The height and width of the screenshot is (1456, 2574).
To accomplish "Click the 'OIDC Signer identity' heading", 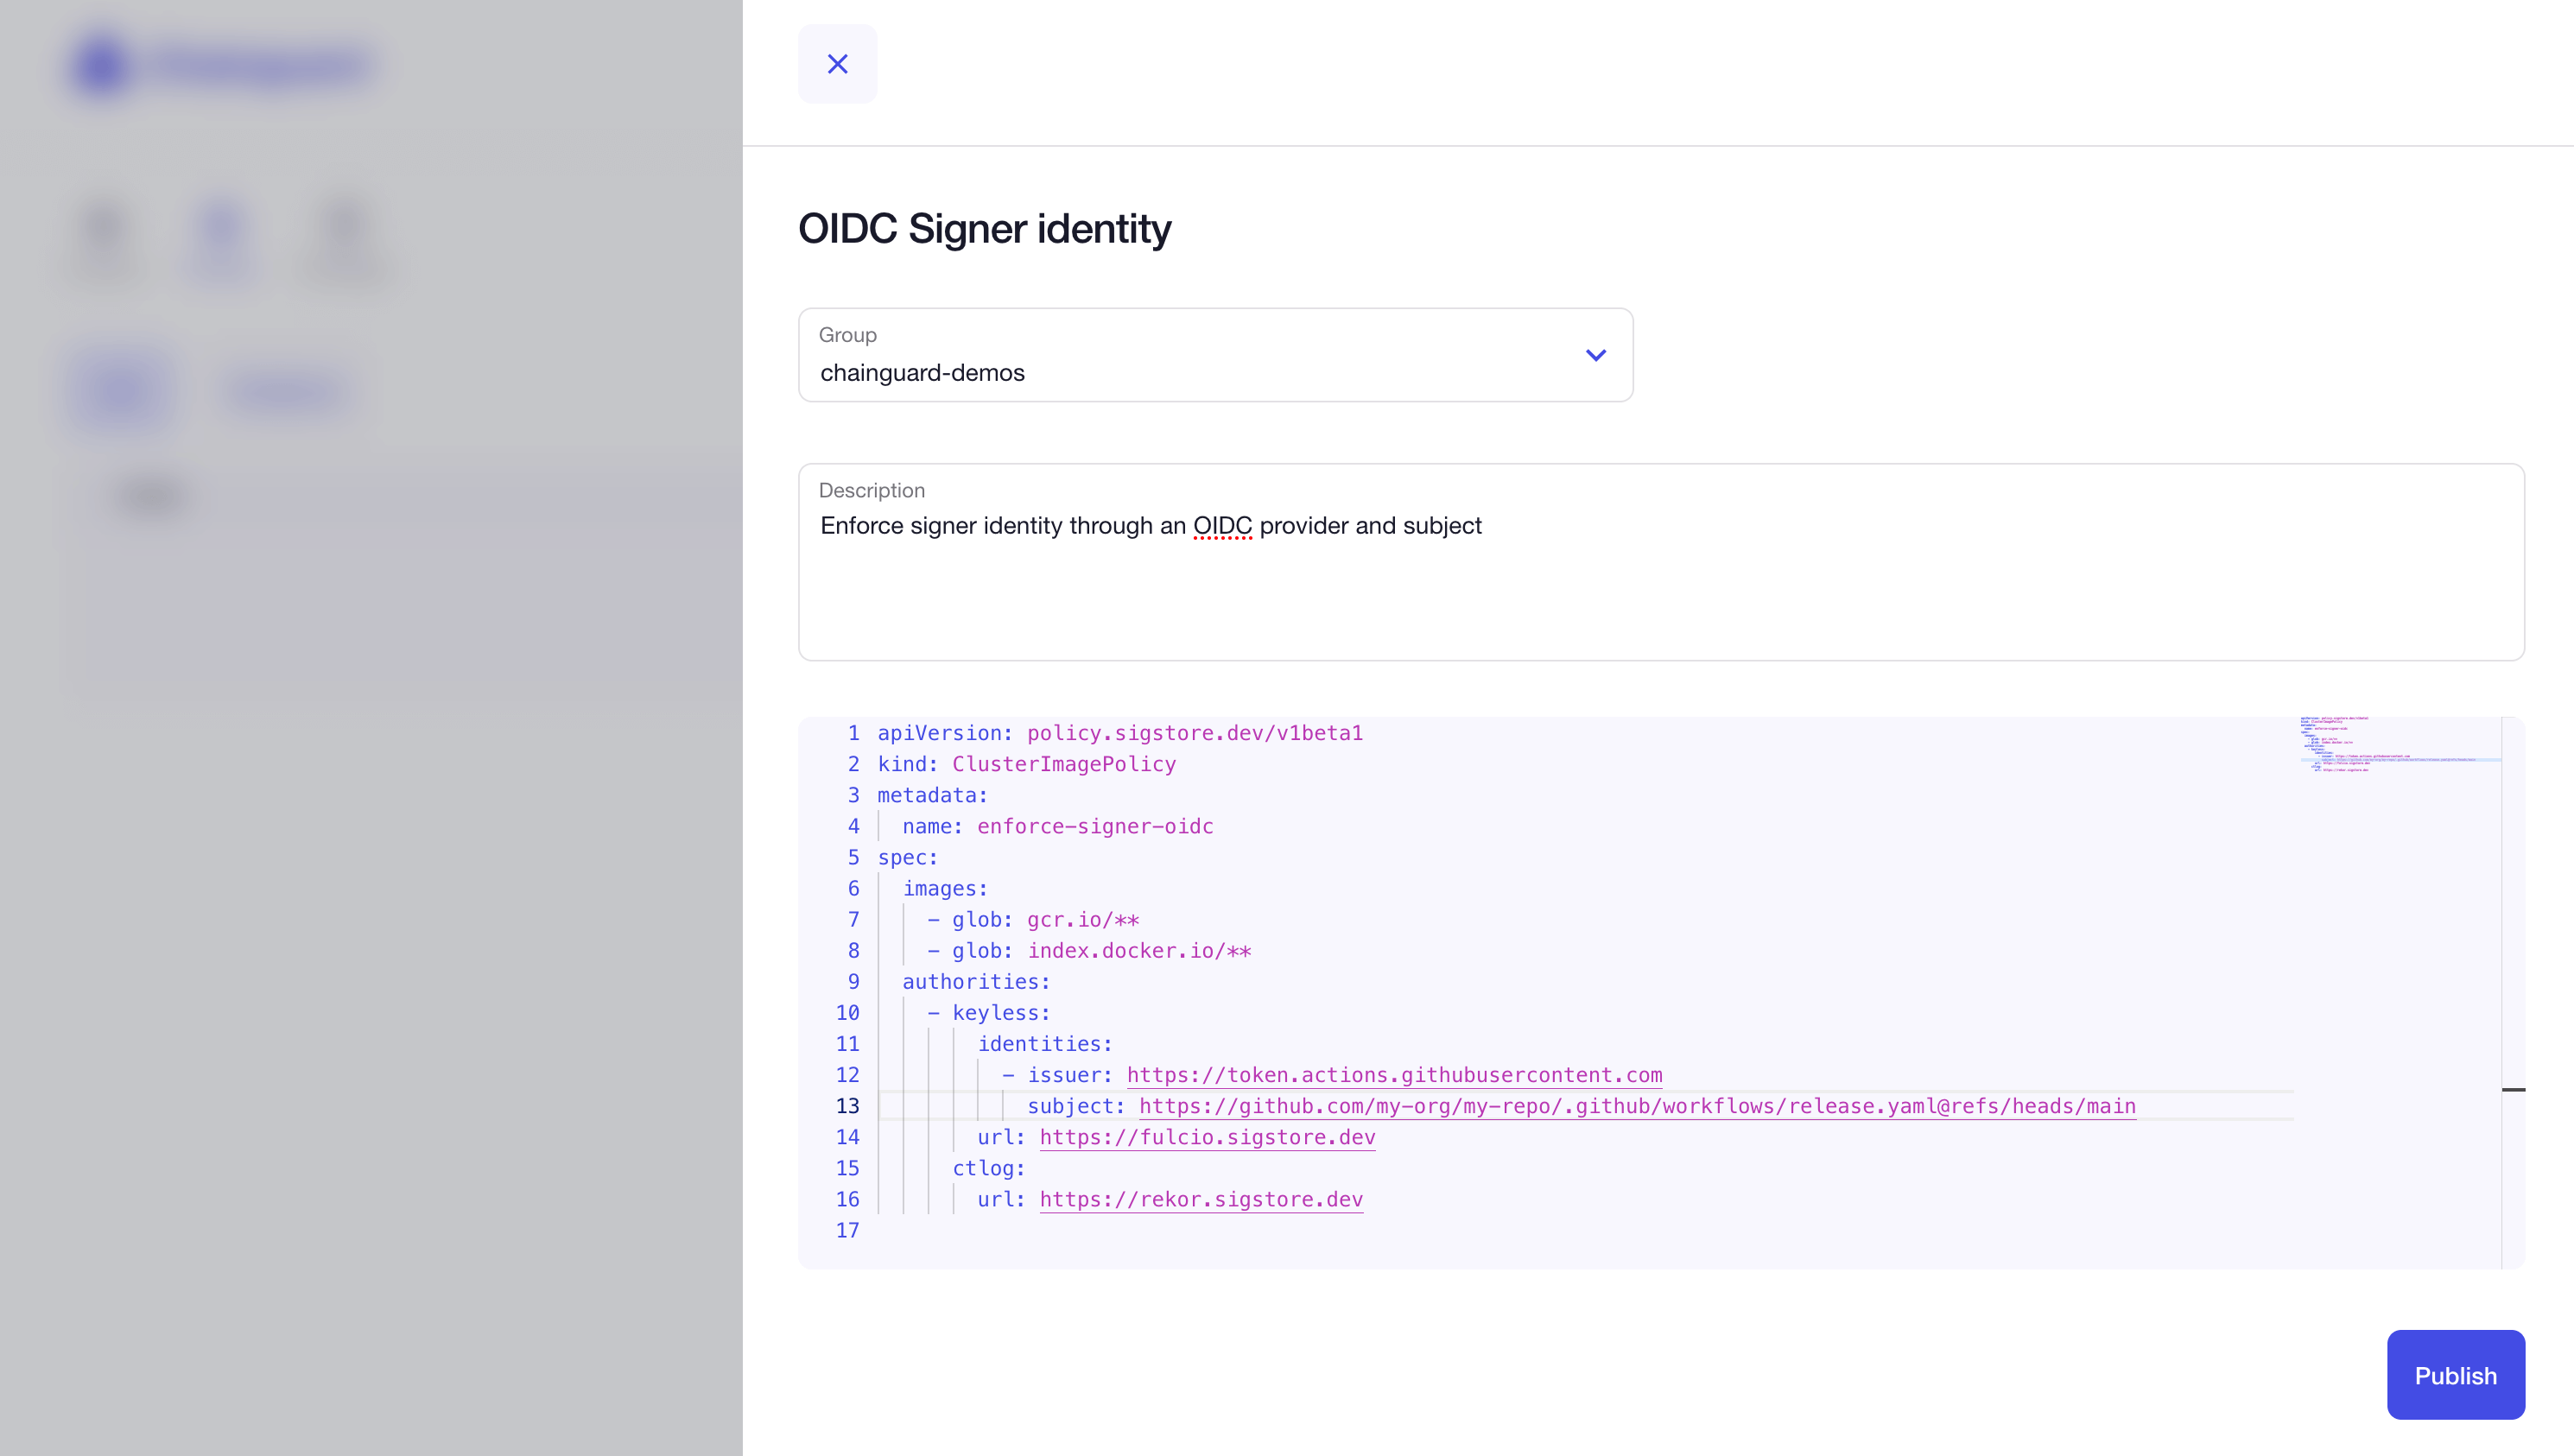I will tap(984, 229).
